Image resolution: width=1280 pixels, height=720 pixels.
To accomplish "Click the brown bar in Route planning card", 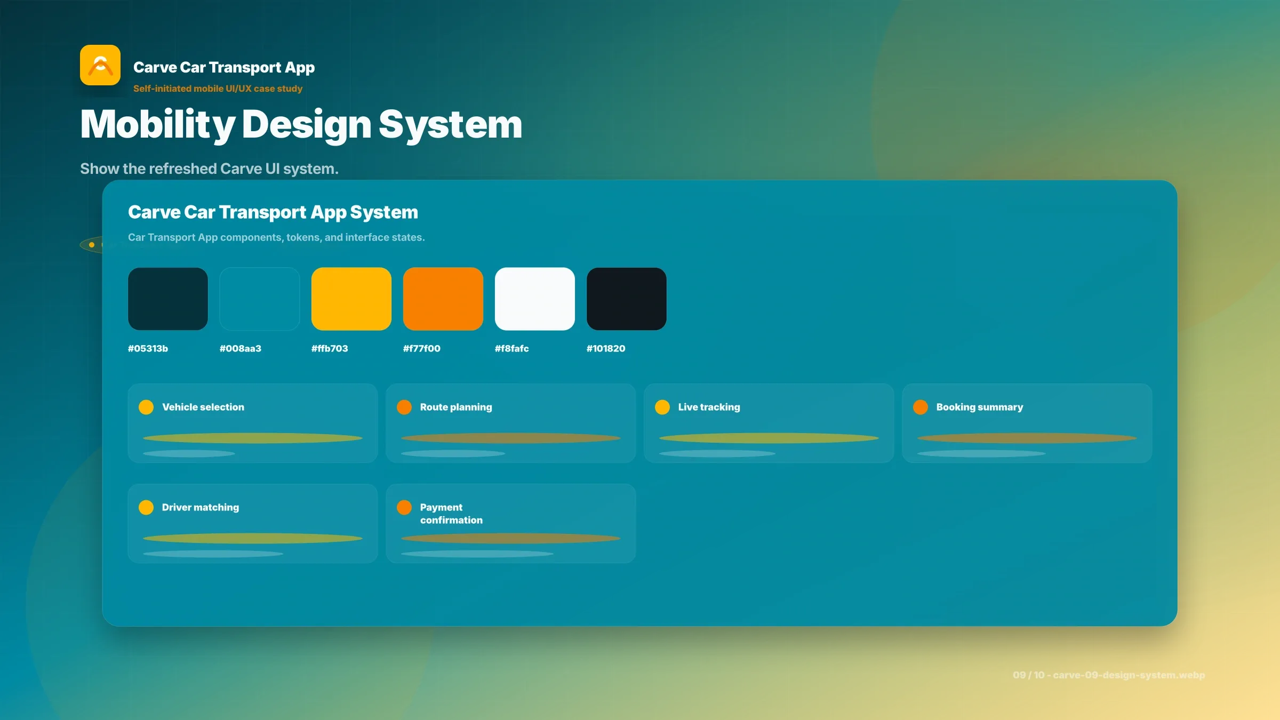I will point(511,438).
